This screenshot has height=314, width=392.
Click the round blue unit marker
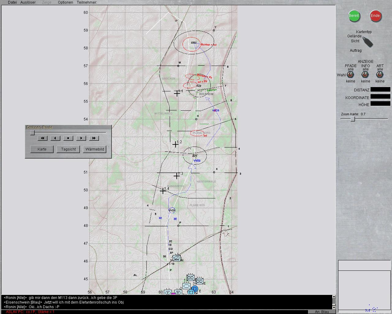194,289
